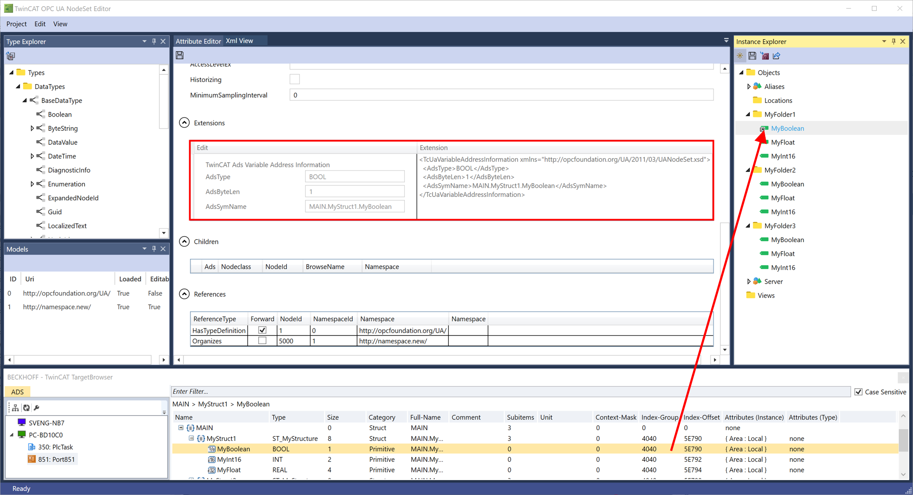Click the TwinCAT app icon in title bar
Viewport: 913px width, 495px height.
[8, 8]
